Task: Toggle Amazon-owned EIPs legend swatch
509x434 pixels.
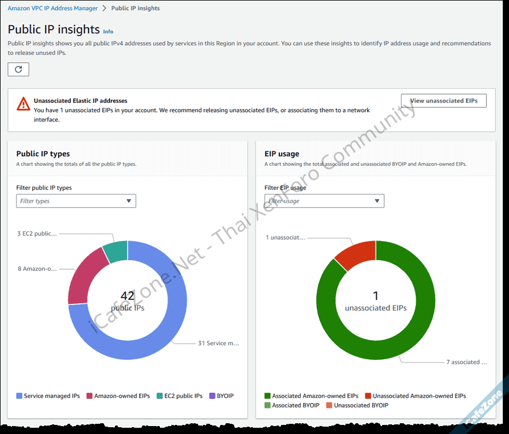Action: point(89,396)
